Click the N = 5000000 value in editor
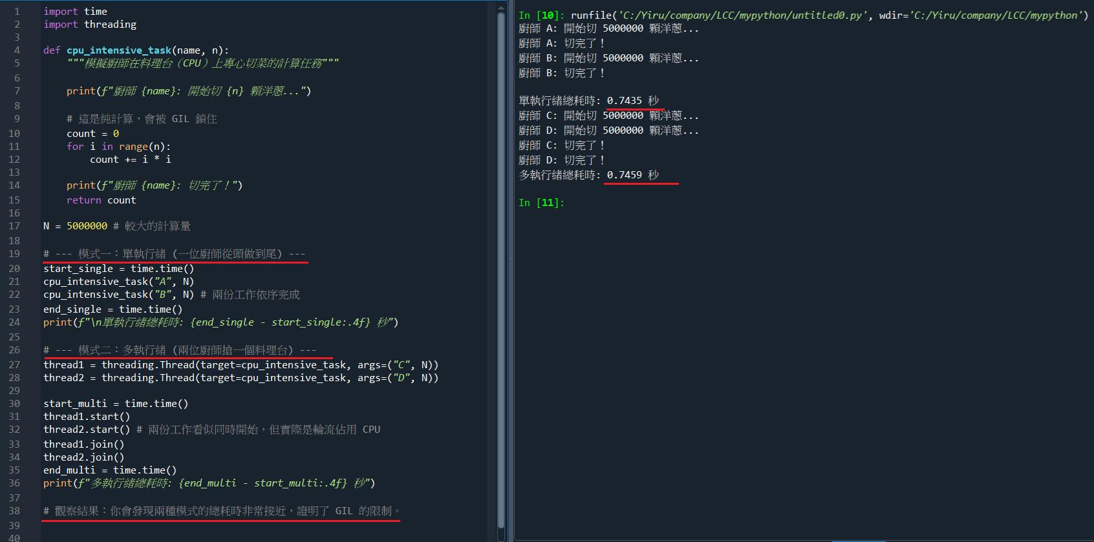The image size is (1094, 542). click(87, 226)
